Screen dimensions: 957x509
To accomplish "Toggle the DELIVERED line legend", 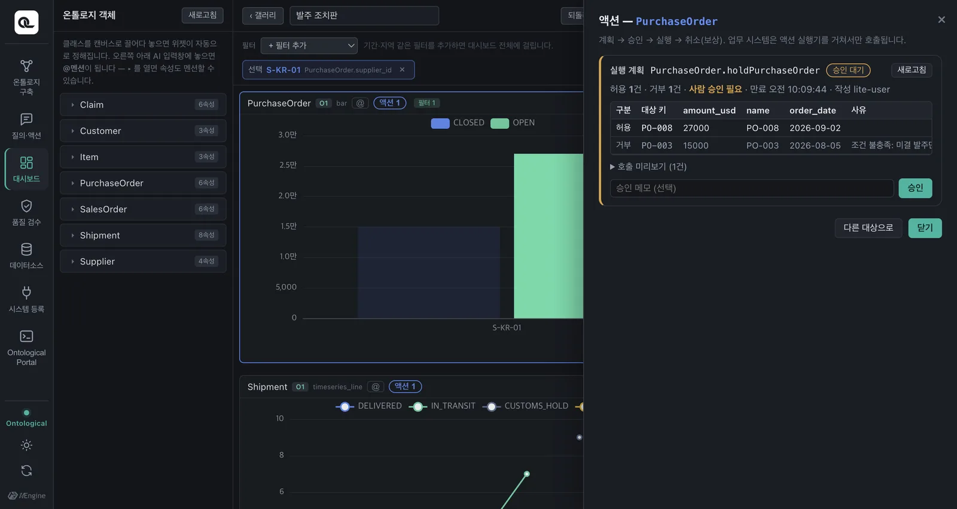I will tap(369, 406).
